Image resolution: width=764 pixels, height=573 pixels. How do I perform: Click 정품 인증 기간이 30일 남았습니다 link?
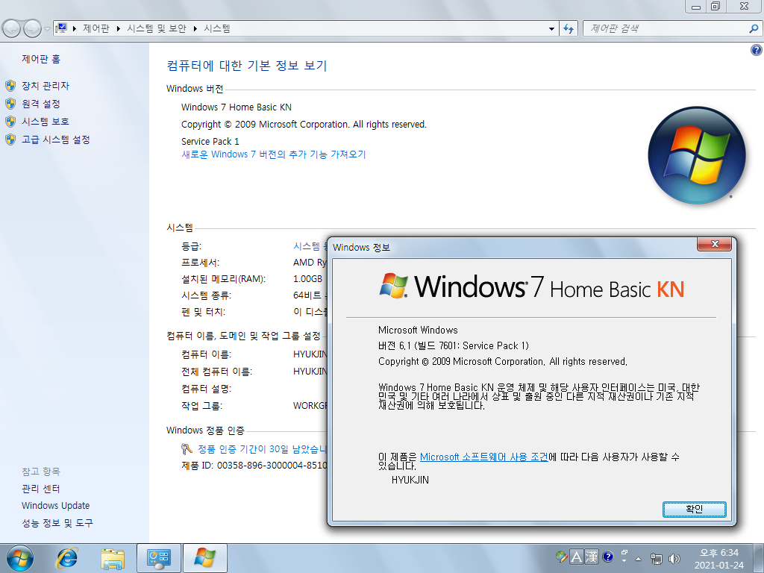262,449
